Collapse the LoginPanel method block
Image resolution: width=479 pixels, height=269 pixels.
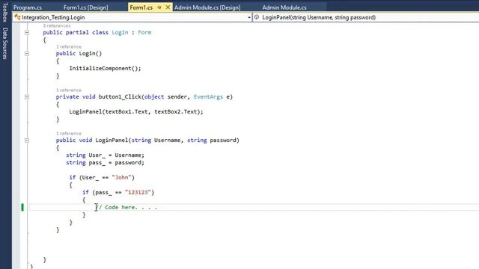(x=27, y=140)
